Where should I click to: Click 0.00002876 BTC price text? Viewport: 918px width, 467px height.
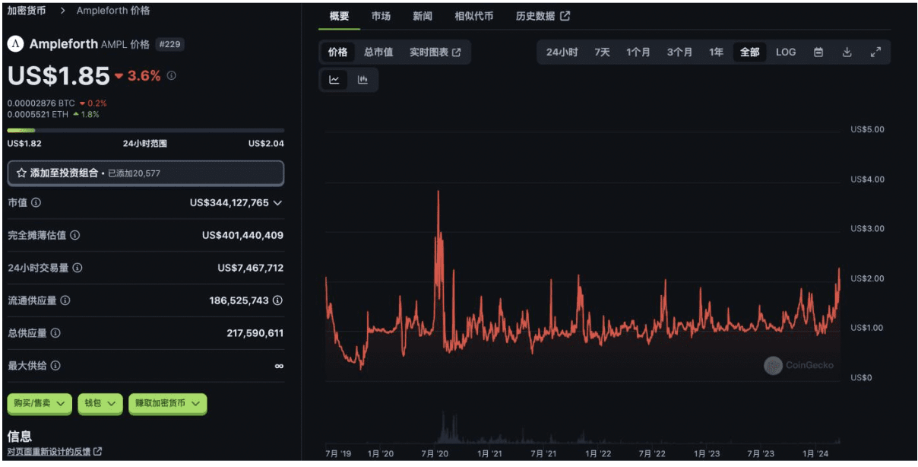(x=41, y=103)
